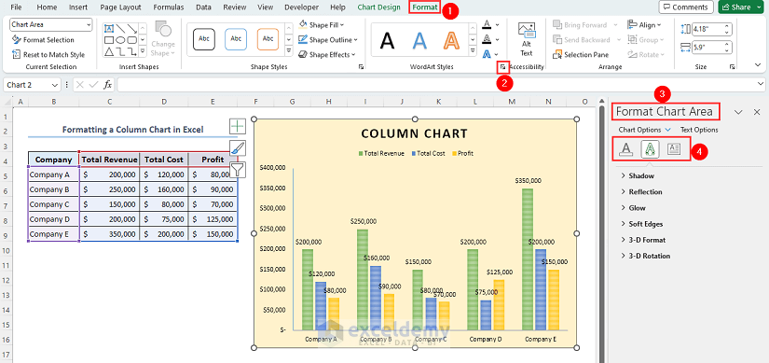
Task: Expand the 3-D Format section
Action: pyautogui.click(x=643, y=240)
